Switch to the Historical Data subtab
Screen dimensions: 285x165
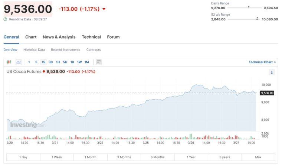pyautogui.click(x=34, y=50)
